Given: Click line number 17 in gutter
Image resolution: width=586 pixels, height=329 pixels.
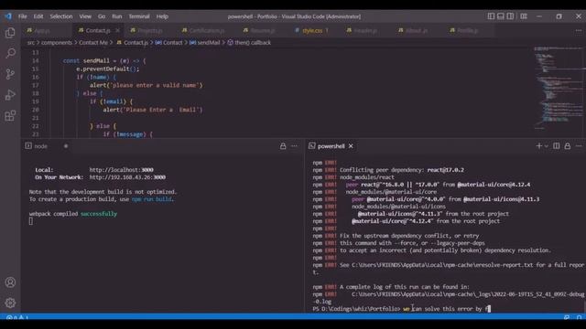Looking at the screenshot, I should pyautogui.click(x=35, y=85).
